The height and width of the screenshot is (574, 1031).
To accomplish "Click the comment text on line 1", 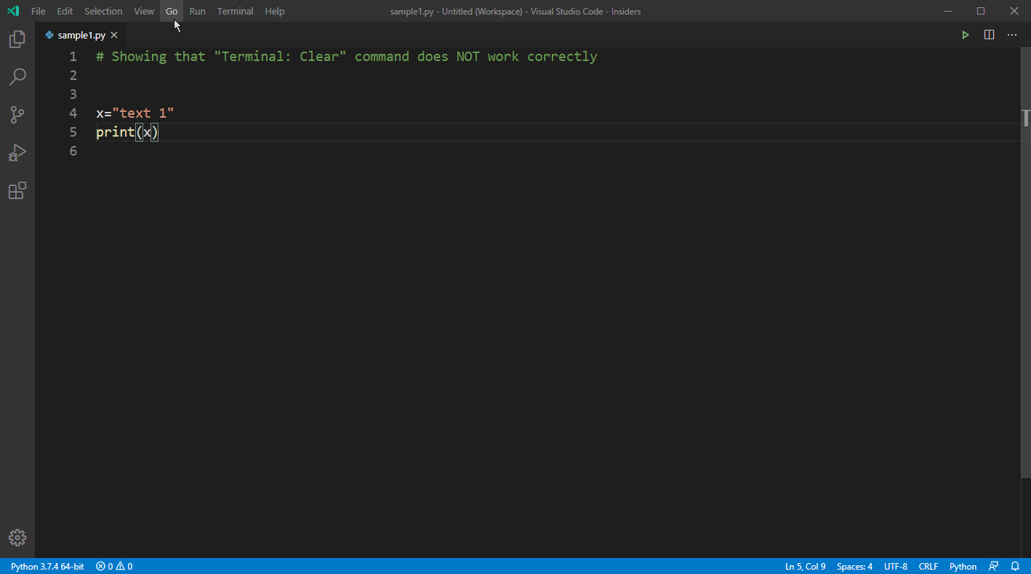I will (347, 57).
